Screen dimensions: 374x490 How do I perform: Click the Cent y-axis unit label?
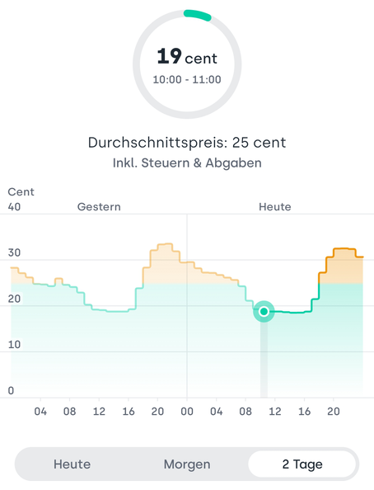click(x=21, y=192)
